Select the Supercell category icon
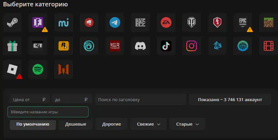The width and height of the screenshot is (278, 140). tap(140, 22)
